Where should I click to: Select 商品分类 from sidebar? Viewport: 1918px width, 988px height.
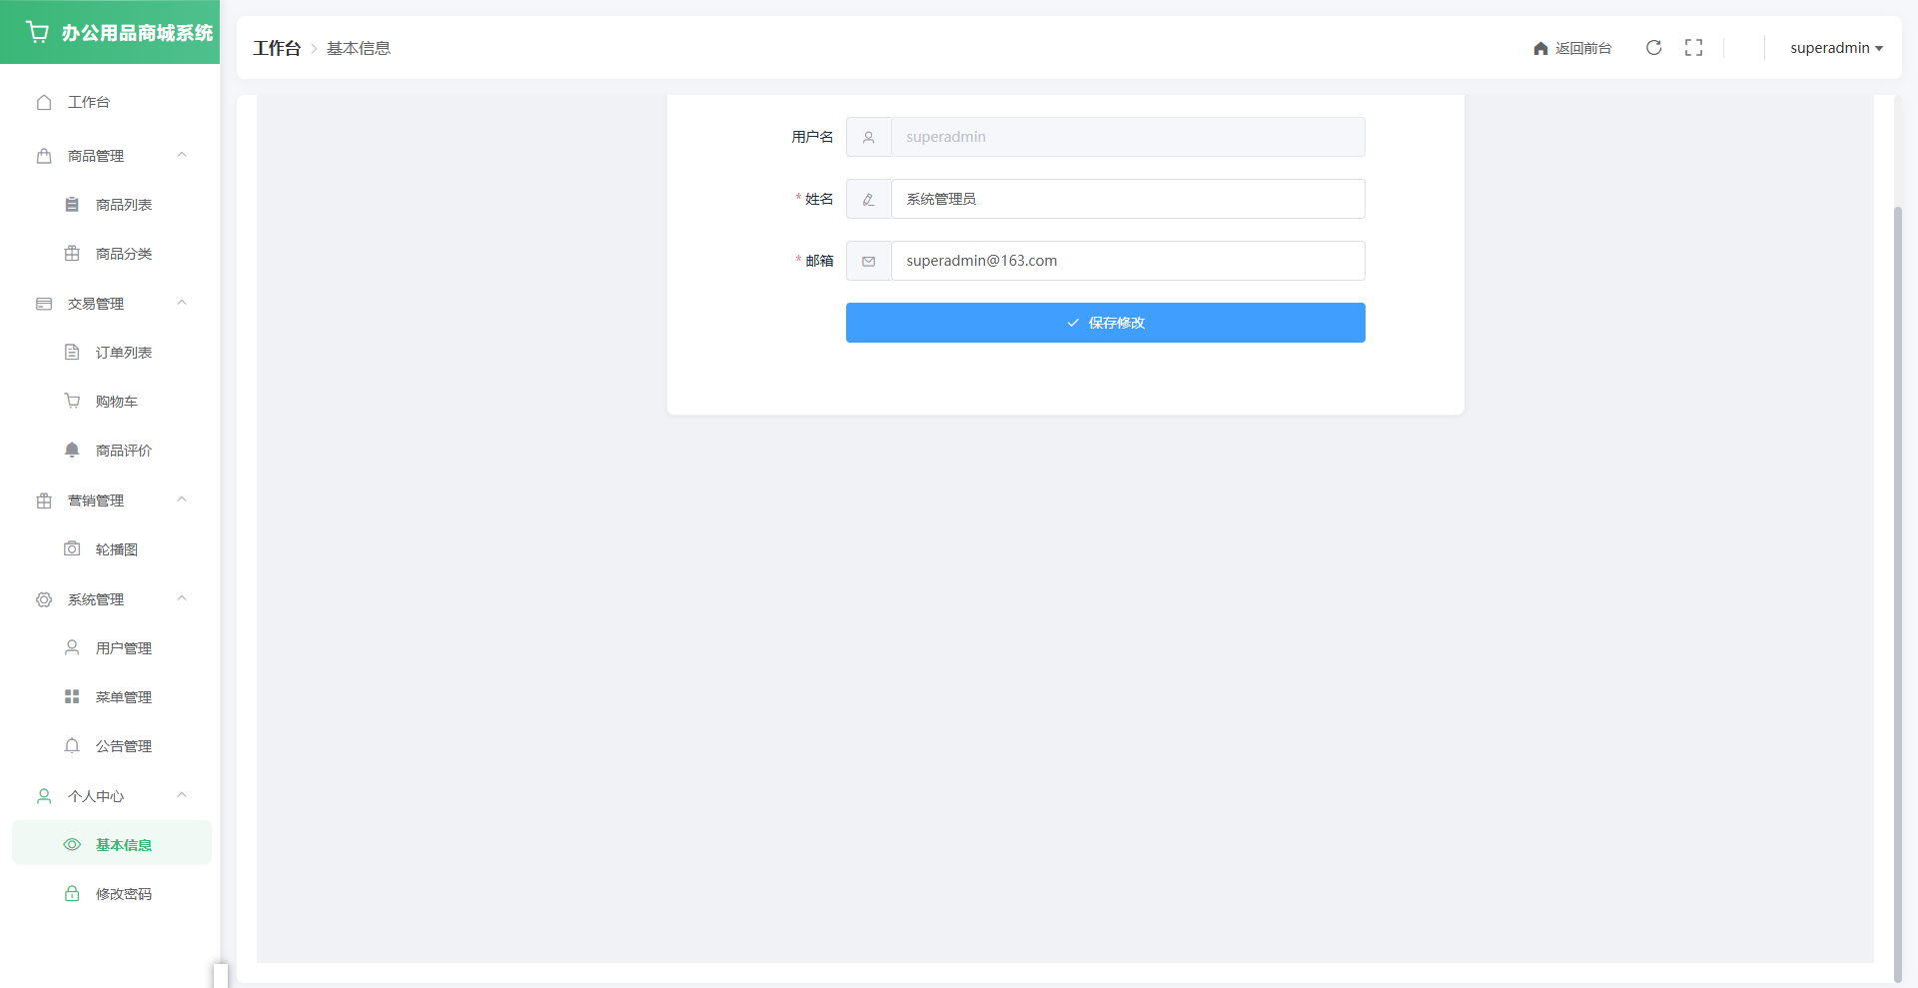click(x=123, y=254)
